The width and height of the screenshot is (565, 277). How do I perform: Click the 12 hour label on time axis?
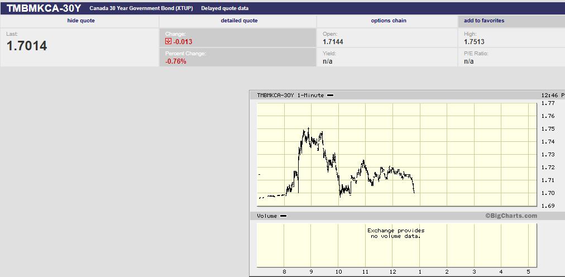point(392,272)
